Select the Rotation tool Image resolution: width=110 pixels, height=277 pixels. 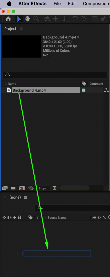click(x=75, y=19)
